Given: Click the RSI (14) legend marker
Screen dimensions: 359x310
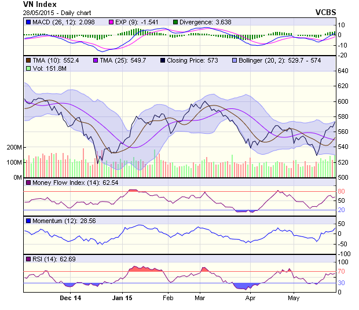Looking at the screenshot, I should coord(28,258).
